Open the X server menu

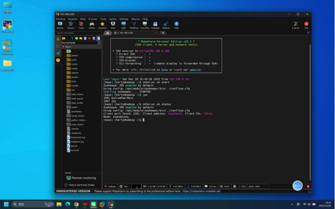tap(93, 19)
